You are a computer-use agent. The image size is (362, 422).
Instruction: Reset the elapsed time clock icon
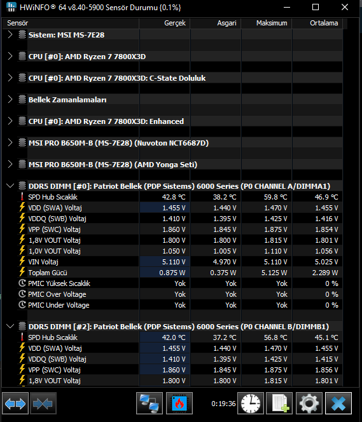point(251,403)
